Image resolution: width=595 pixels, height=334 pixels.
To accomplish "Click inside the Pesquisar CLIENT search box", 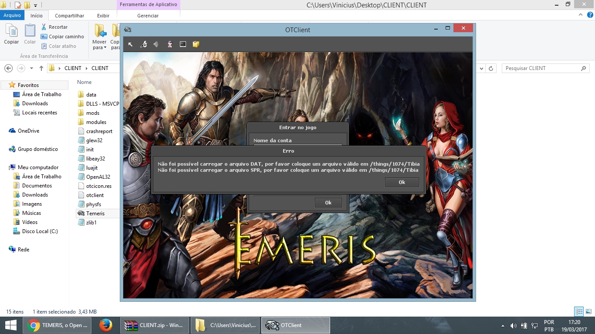I will coord(544,68).
